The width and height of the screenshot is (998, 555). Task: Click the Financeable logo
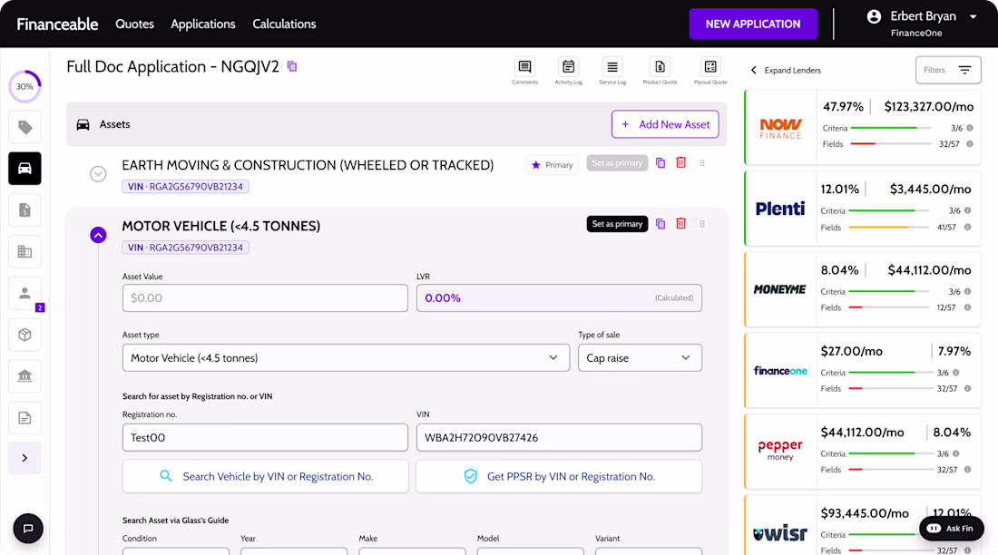coord(57,24)
